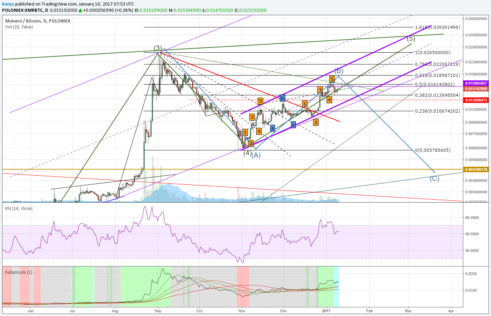
Task: Click the Jul label on the time axis
Action: coord(73,311)
